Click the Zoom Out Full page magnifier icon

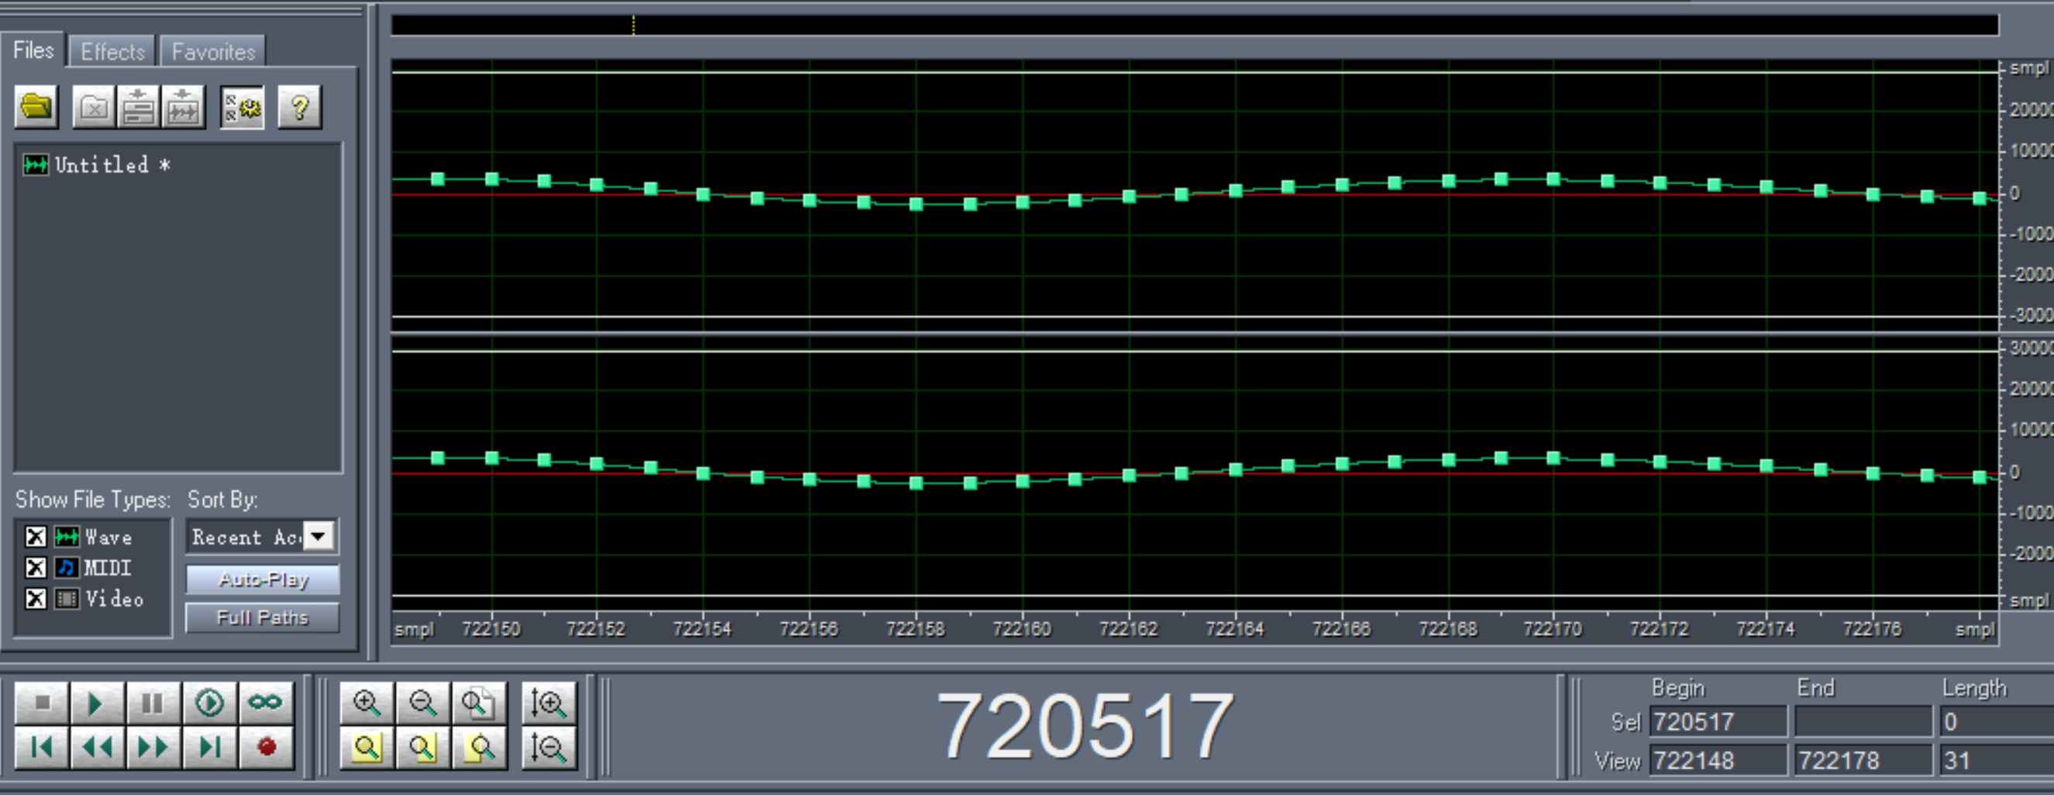coord(478,703)
